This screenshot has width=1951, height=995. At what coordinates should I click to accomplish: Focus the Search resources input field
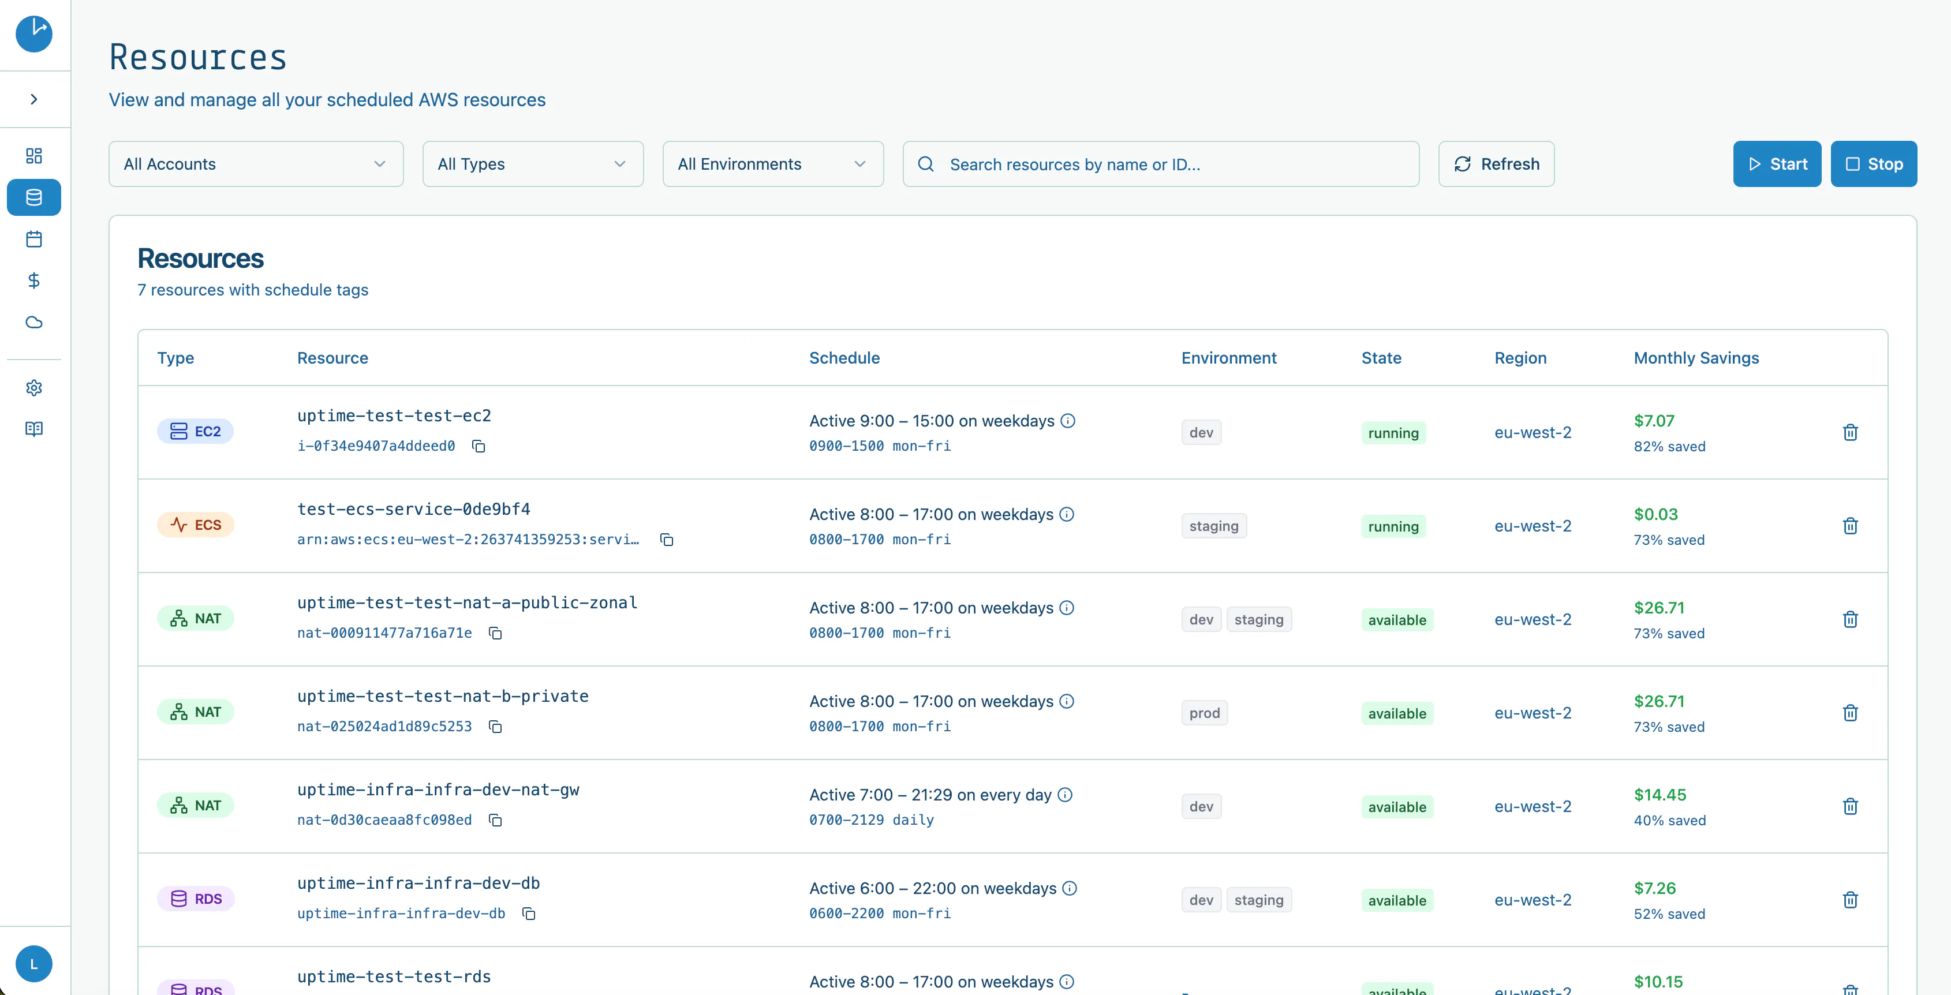point(1160,163)
